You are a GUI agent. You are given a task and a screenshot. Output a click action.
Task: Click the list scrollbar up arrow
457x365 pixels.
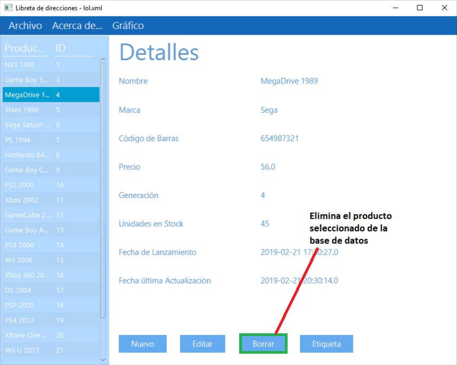(103, 60)
